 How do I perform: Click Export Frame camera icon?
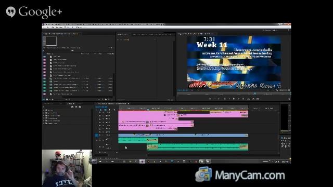(258, 99)
